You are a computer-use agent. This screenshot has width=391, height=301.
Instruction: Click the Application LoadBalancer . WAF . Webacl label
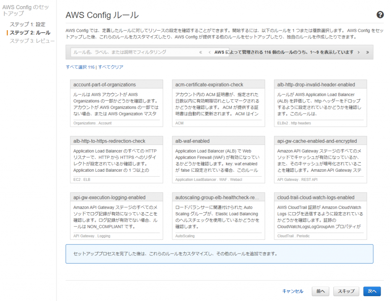click(x=208, y=180)
